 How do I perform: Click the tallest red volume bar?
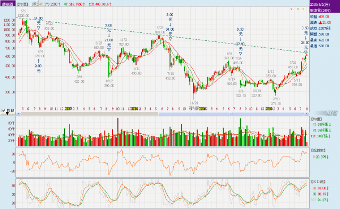point(118,132)
